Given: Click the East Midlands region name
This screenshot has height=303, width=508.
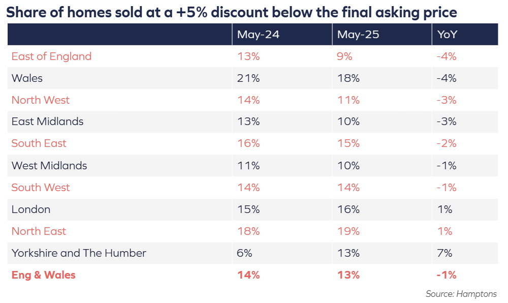Looking at the screenshot, I should [x=47, y=122].
